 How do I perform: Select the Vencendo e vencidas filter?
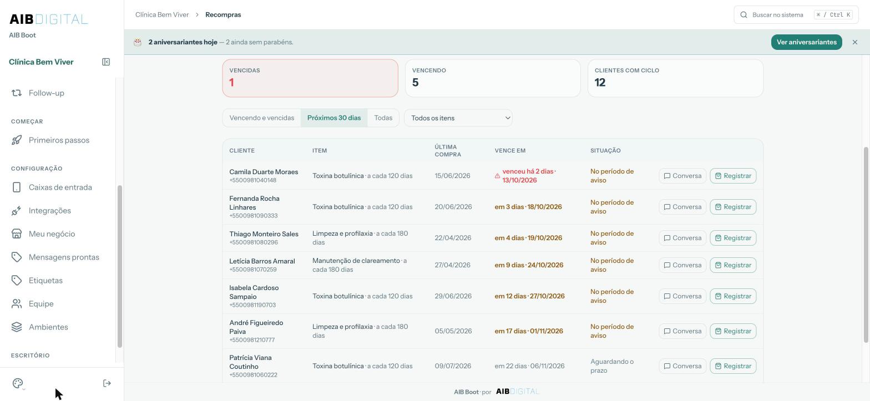(262, 118)
